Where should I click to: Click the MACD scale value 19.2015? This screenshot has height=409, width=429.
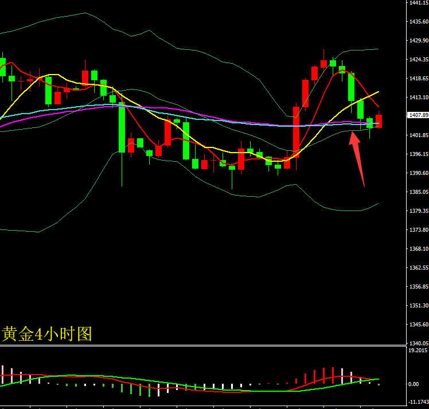418,350
